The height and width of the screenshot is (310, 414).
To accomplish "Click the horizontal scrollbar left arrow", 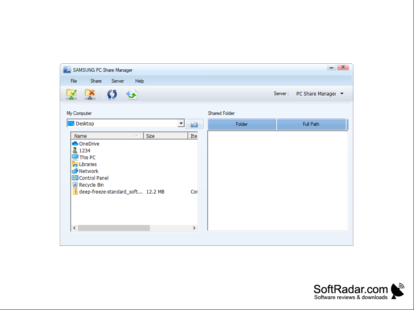I will [x=74, y=228].
